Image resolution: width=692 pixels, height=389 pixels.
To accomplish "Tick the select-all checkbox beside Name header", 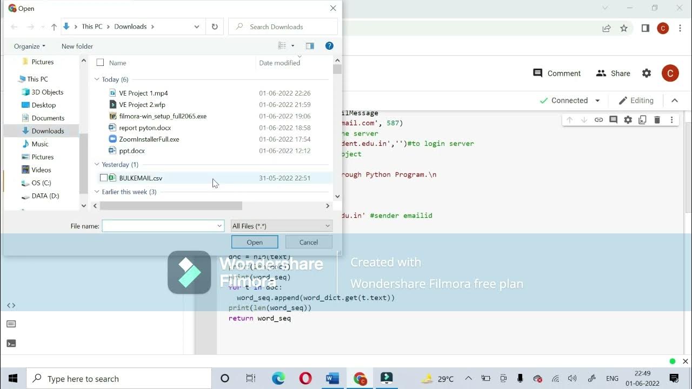I will 100,63.
